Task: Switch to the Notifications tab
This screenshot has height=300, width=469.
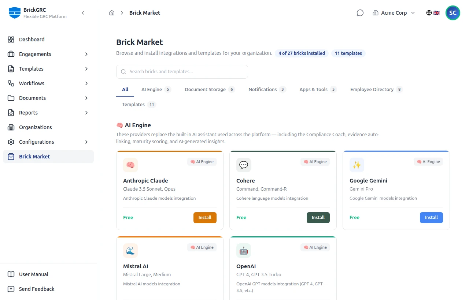Action: pos(263,89)
